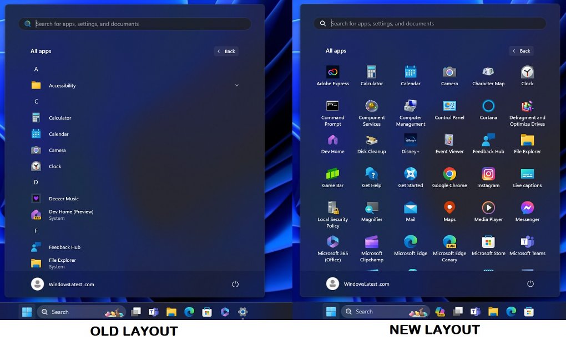The height and width of the screenshot is (341, 566).
Task: Open Disney+ app
Action: (x=411, y=144)
